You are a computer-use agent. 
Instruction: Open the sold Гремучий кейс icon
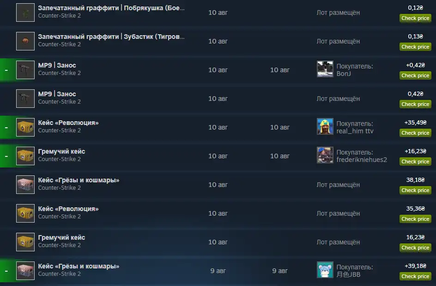click(x=25, y=156)
